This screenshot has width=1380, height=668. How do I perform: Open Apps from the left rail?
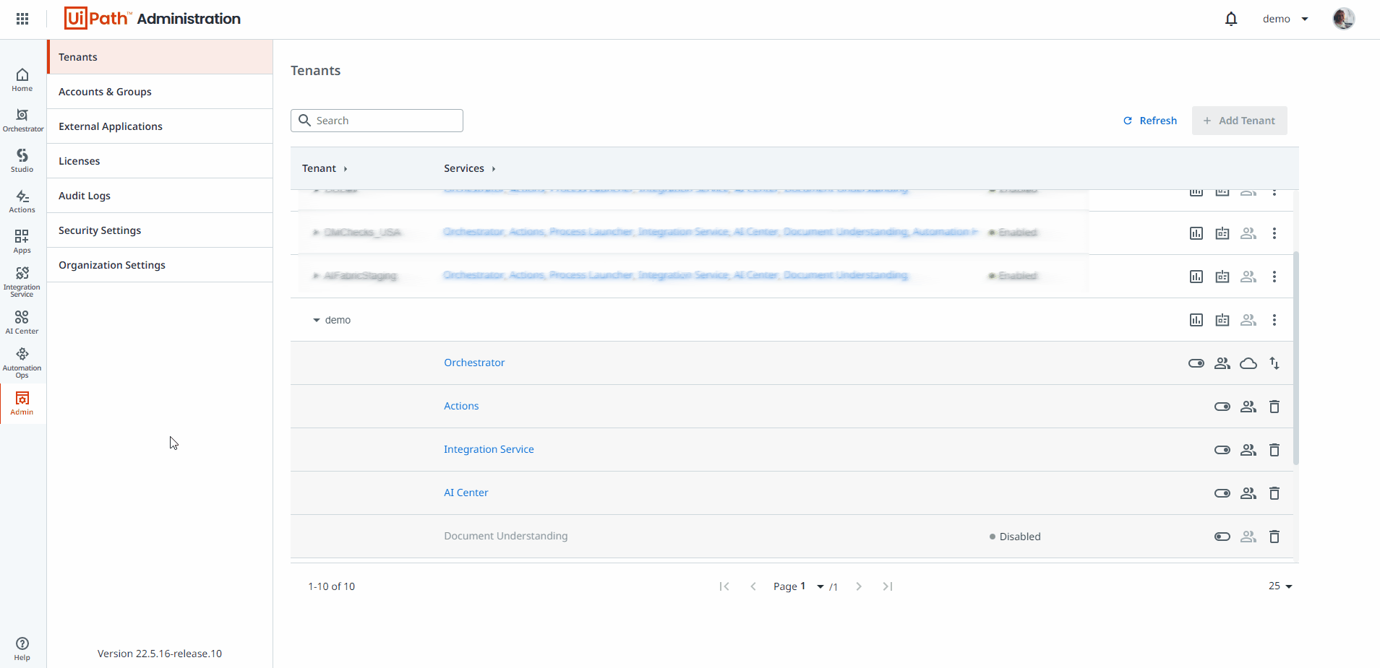click(22, 241)
